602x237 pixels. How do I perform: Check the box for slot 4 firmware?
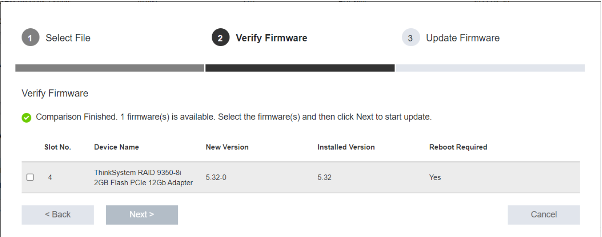pos(30,177)
